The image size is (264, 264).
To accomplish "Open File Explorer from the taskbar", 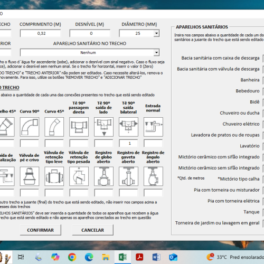I will [x=106, y=257].
